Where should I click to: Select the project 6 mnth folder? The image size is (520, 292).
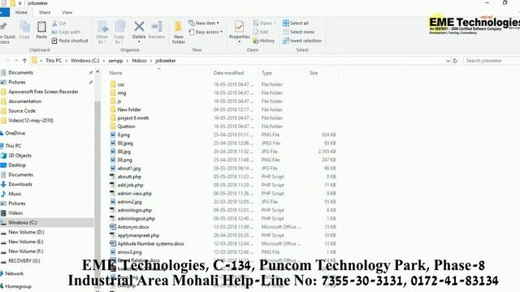click(x=133, y=118)
